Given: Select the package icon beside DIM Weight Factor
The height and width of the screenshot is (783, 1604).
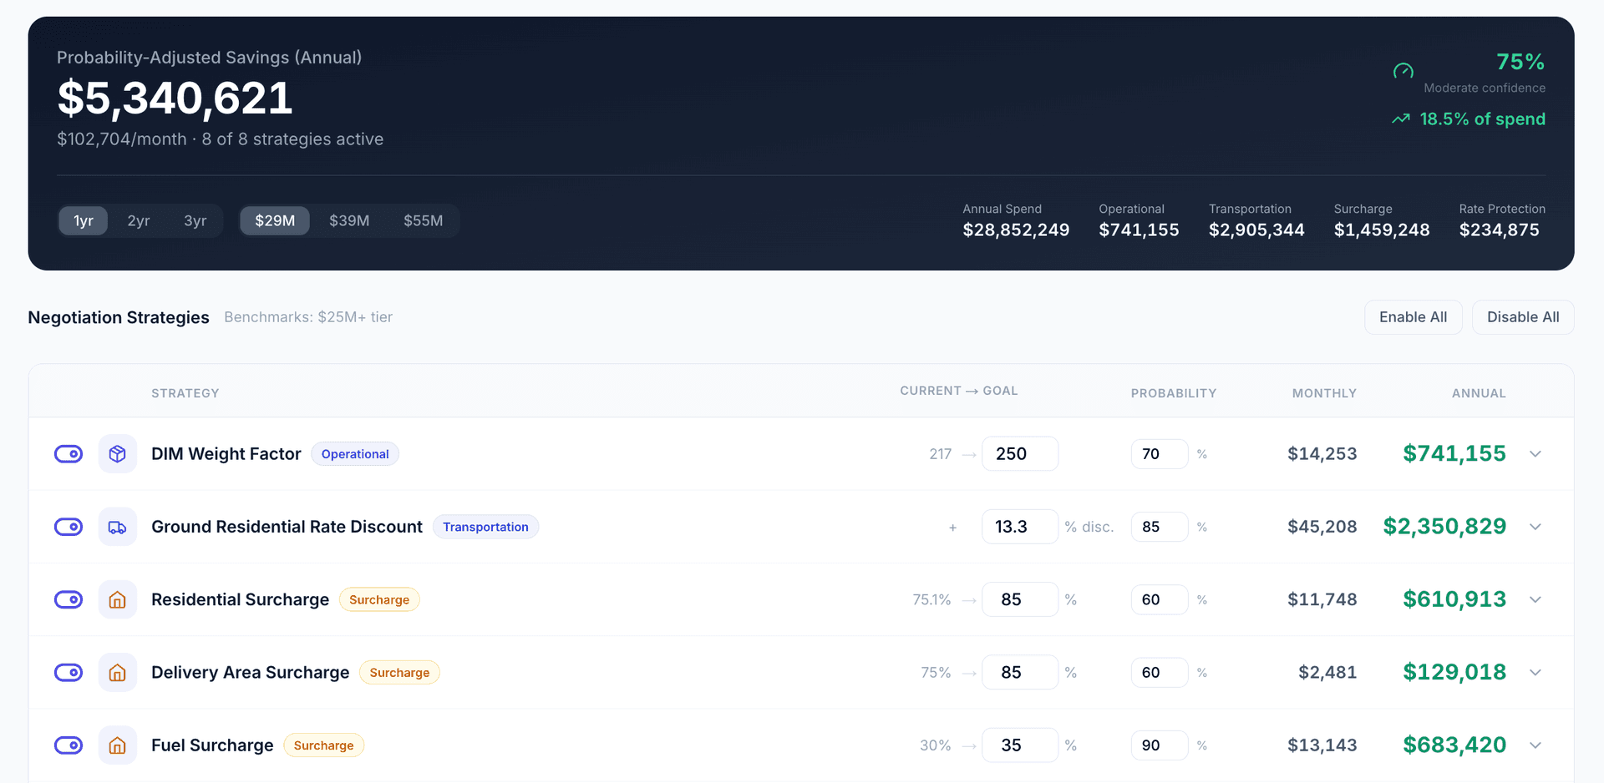Looking at the screenshot, I should tap(117, 453).
